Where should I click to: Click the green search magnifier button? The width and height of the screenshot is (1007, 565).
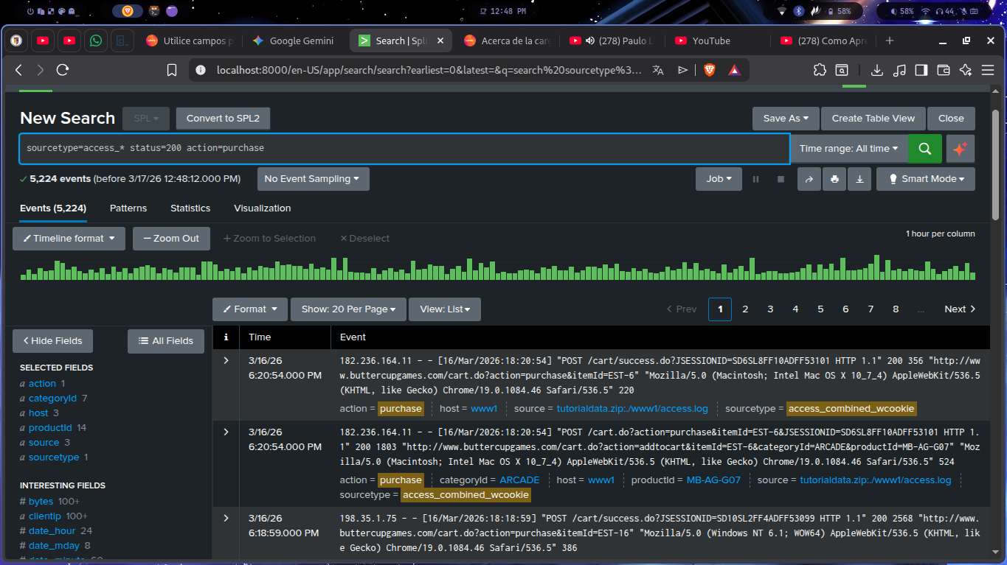924,148
